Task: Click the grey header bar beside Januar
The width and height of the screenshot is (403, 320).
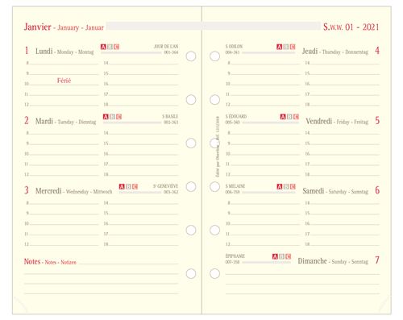Action: tap(214, 26)
